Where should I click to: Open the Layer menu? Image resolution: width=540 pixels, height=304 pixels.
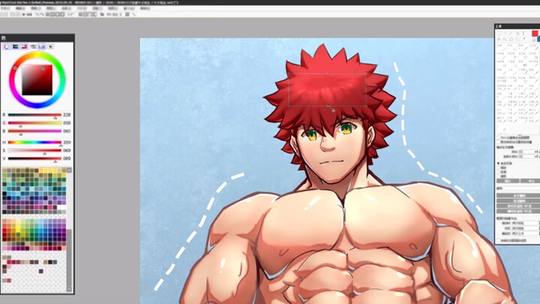click(x=51, y=8)
